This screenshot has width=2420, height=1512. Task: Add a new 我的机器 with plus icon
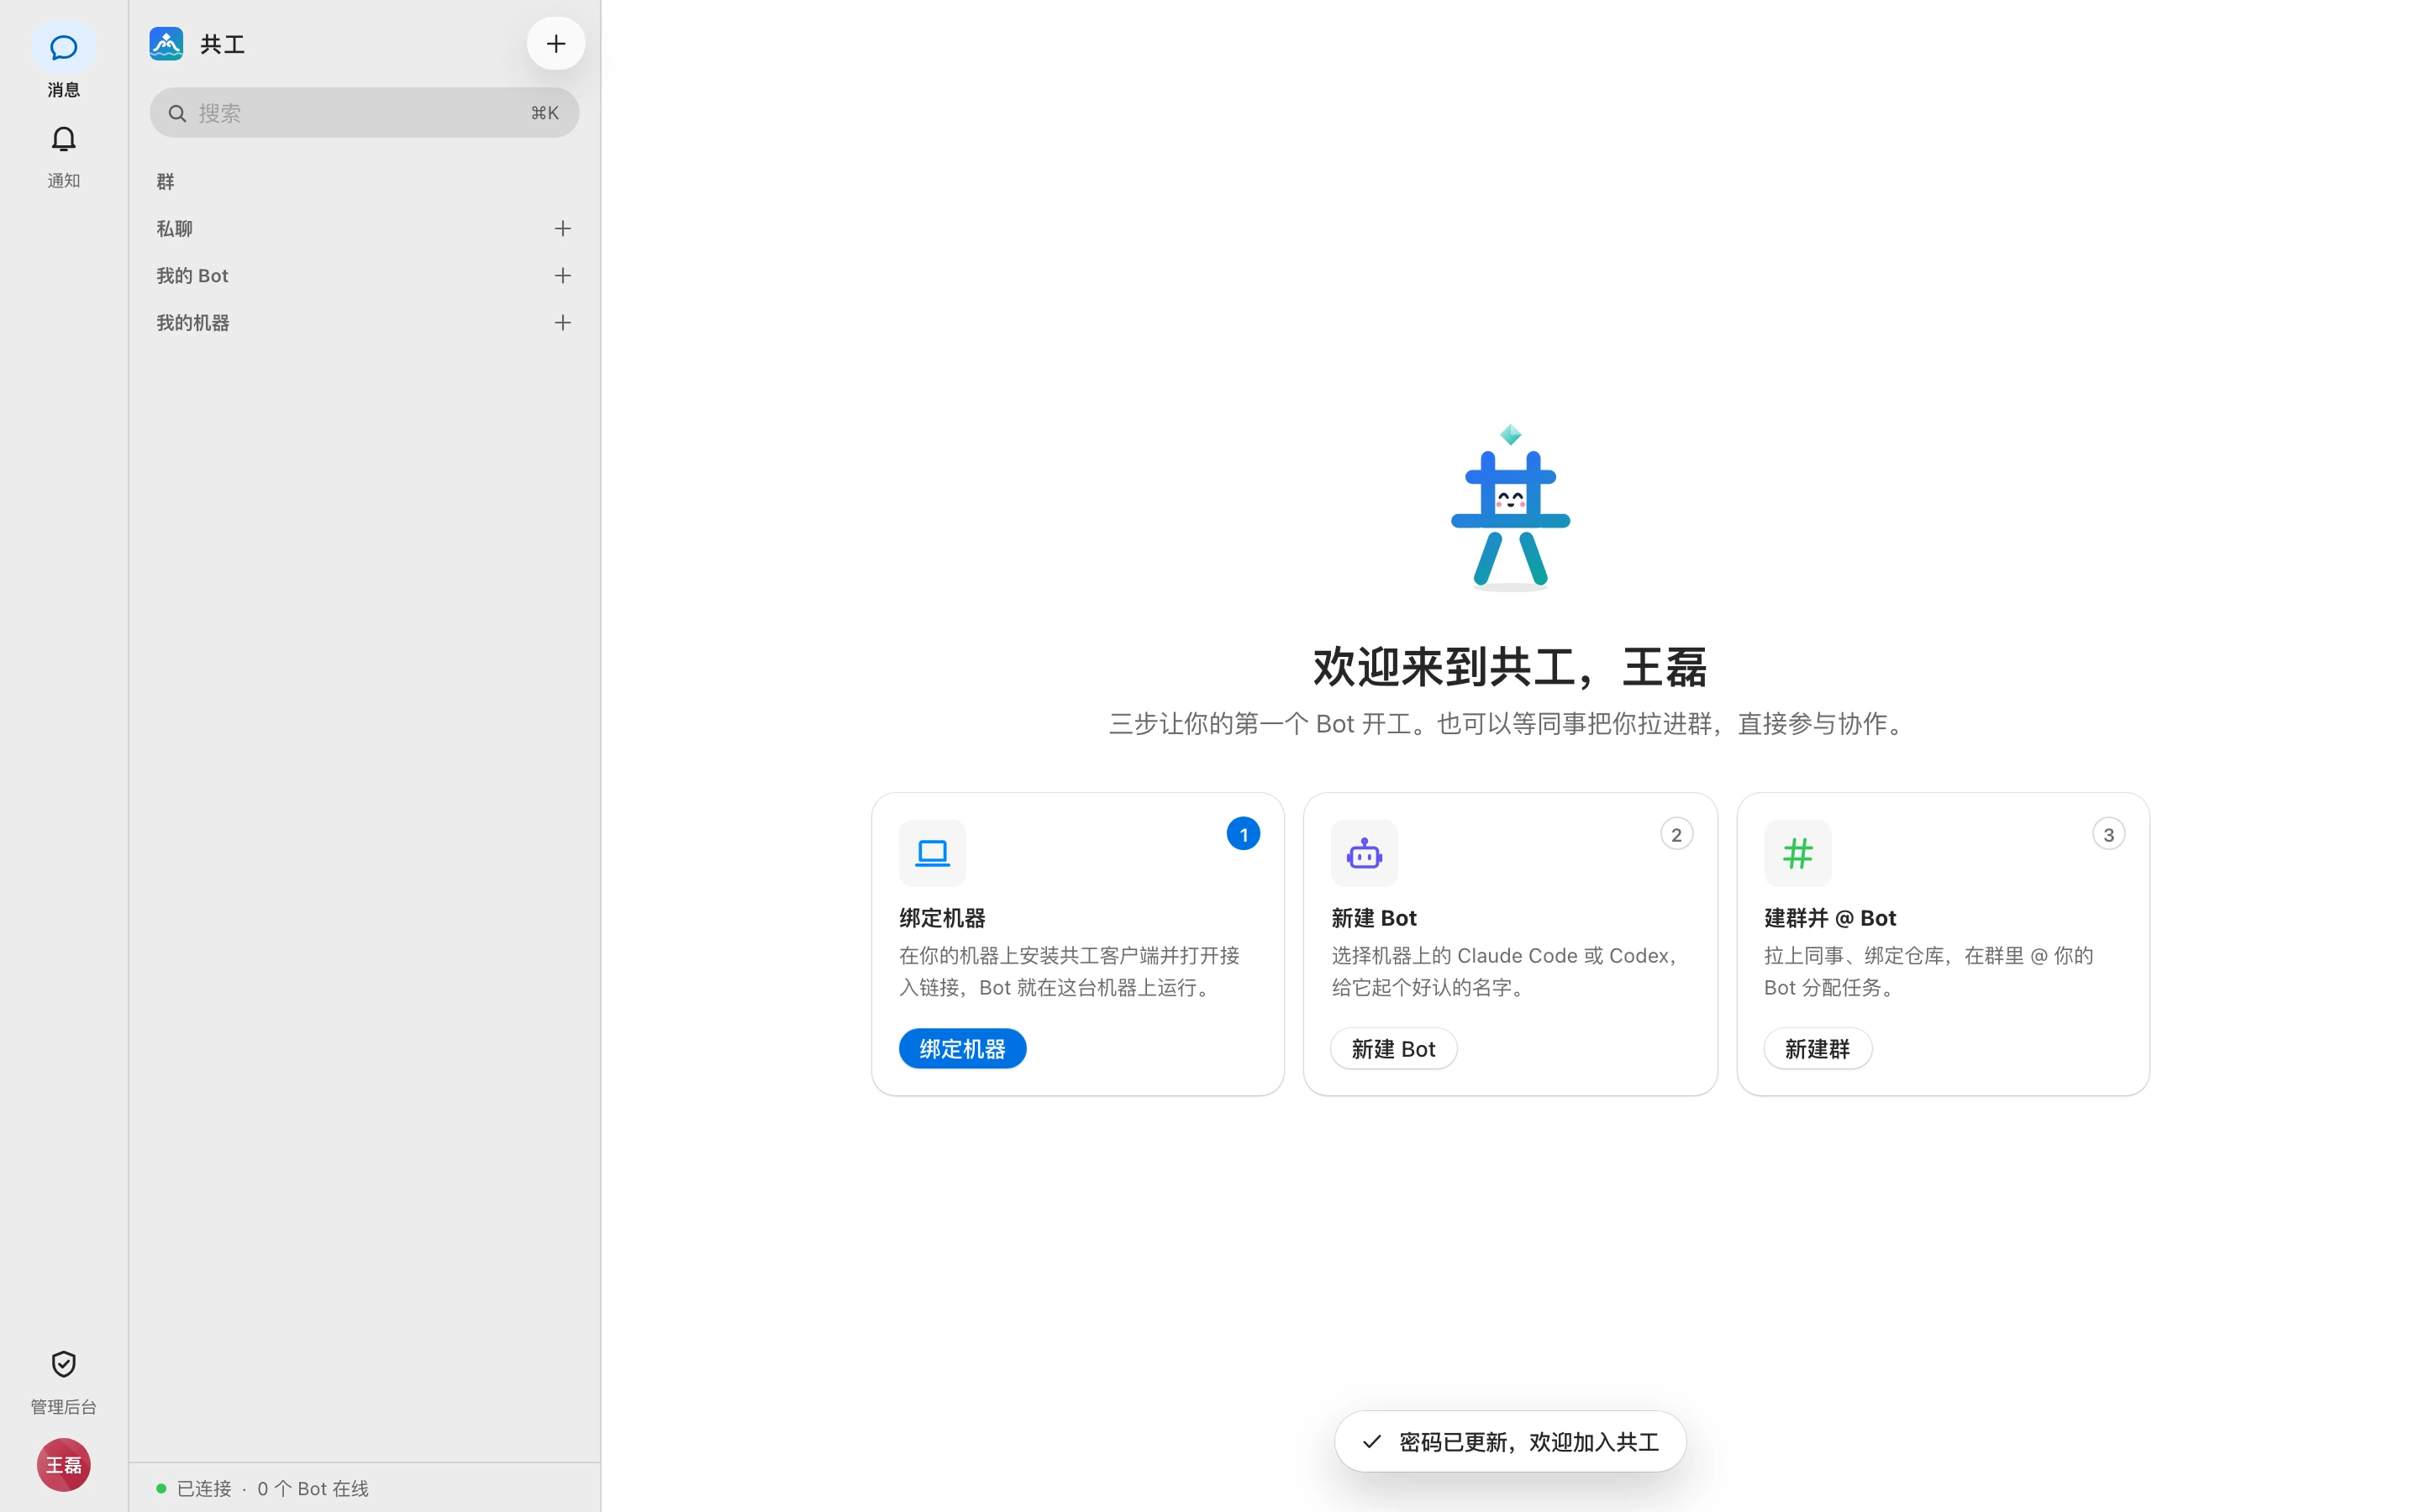point(563,323)
